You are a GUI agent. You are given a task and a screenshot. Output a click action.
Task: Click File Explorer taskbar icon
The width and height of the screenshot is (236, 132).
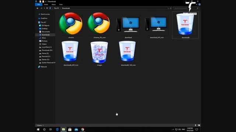[x=63, y=129]
